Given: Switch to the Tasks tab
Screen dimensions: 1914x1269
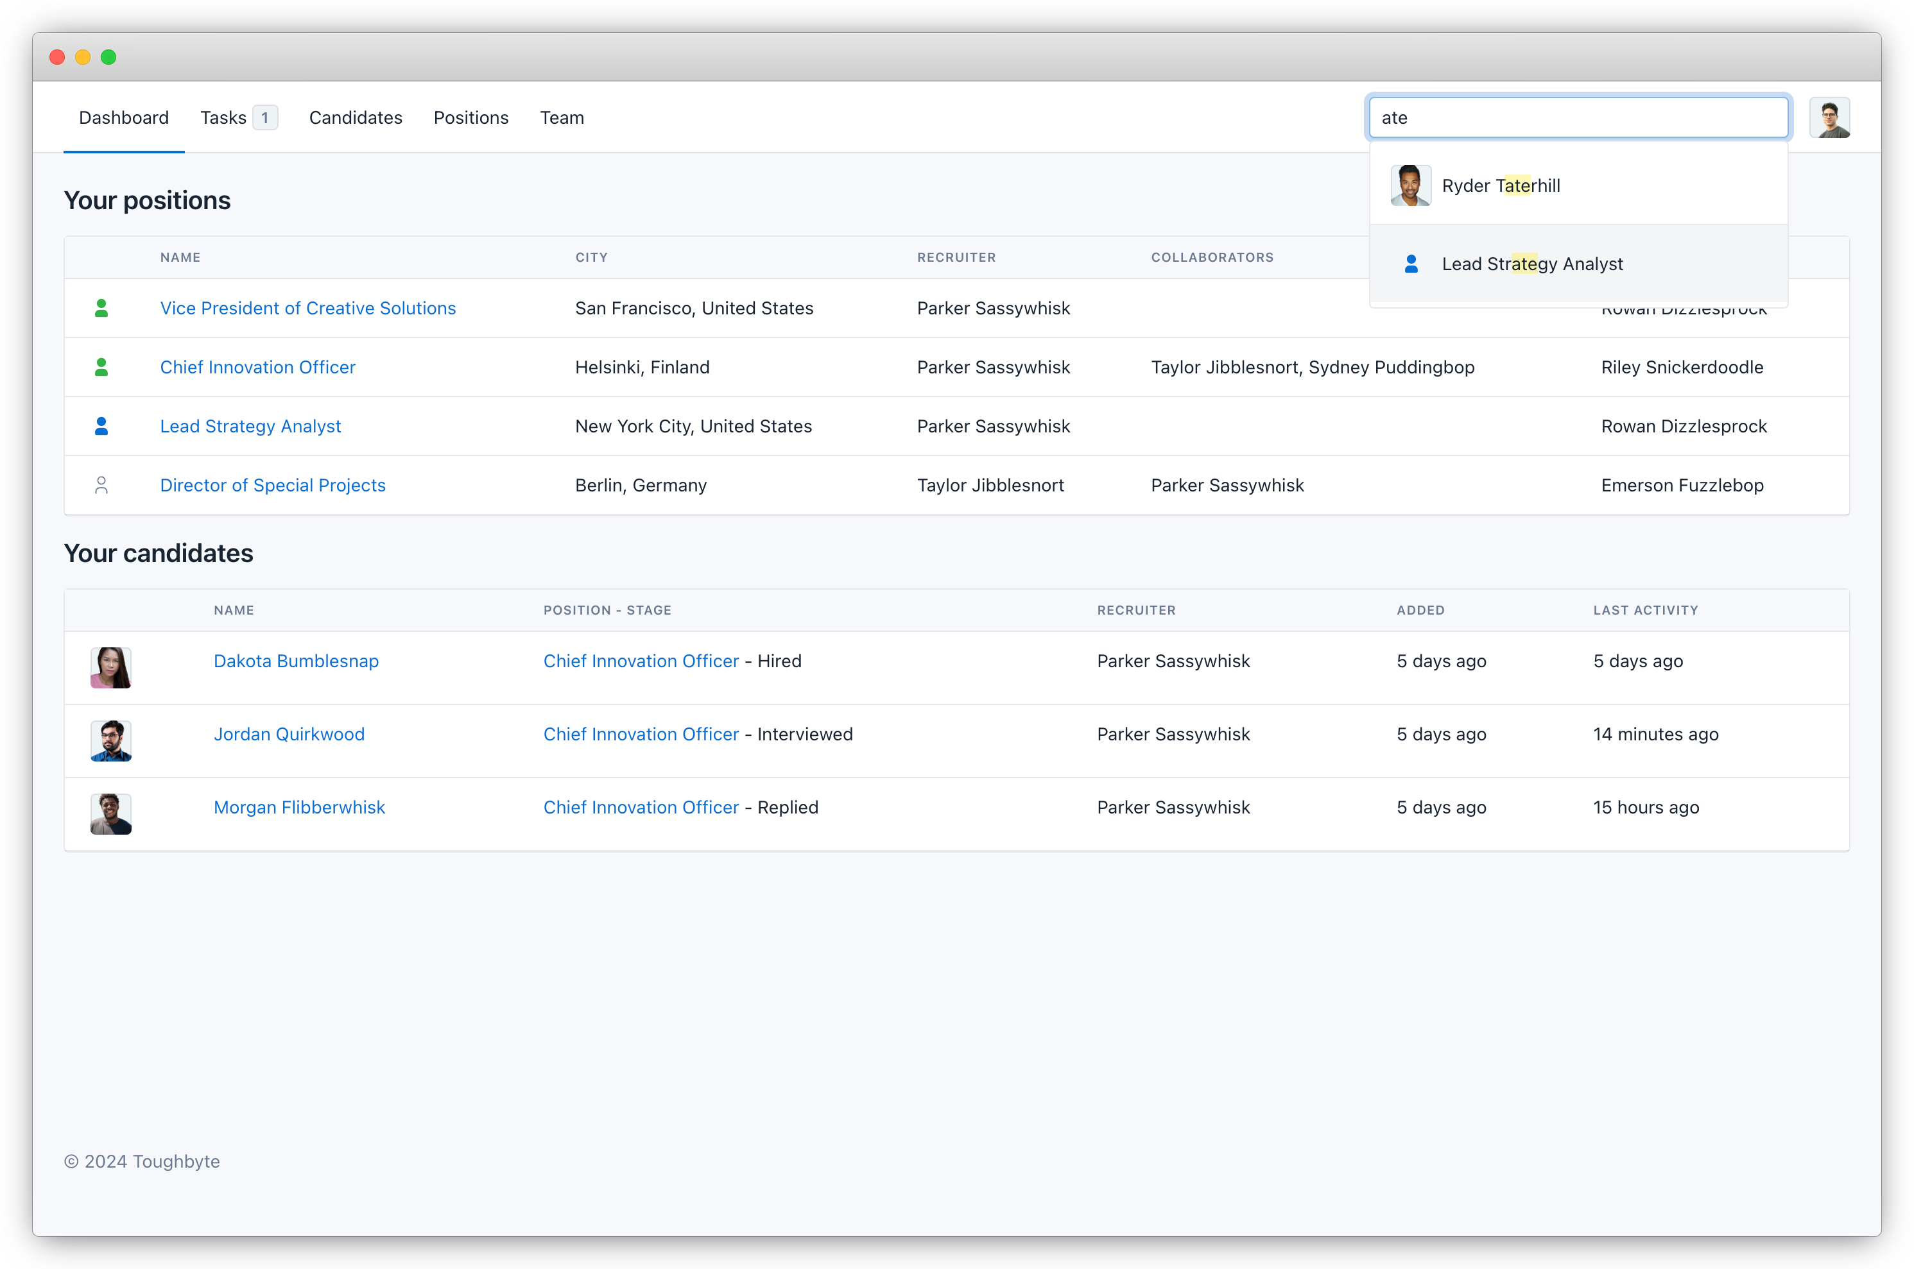Looking at the screenshot, I should coord(223,118).
